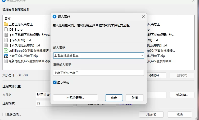Viewport: 199px width, 120px height.
Task: Open the 压缩格式 7Z dropdown
Action: pyautogui.click(x=54, y=103)
